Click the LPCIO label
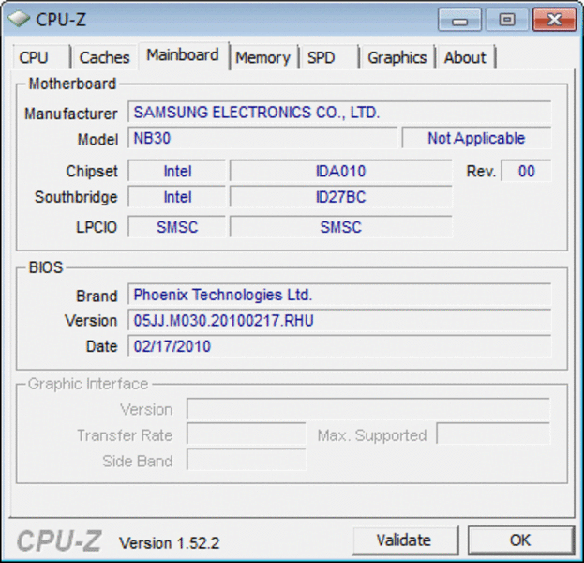Image resolution: width=584 pixels, height=563 pixels. (x=97, y=227)
